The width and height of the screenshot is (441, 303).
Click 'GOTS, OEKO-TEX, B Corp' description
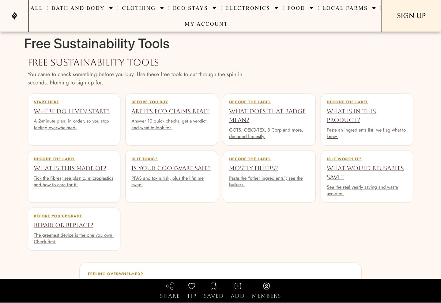(x=266, y=133)
